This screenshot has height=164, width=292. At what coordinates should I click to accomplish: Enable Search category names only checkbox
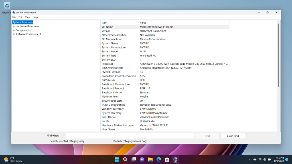[x=112, y=141]
